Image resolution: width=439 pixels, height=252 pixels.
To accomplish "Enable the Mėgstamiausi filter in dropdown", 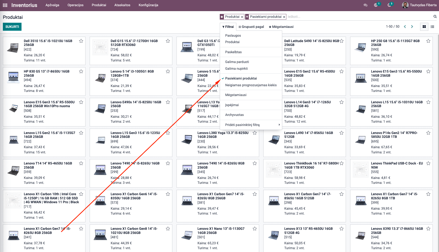I will 251,95.
